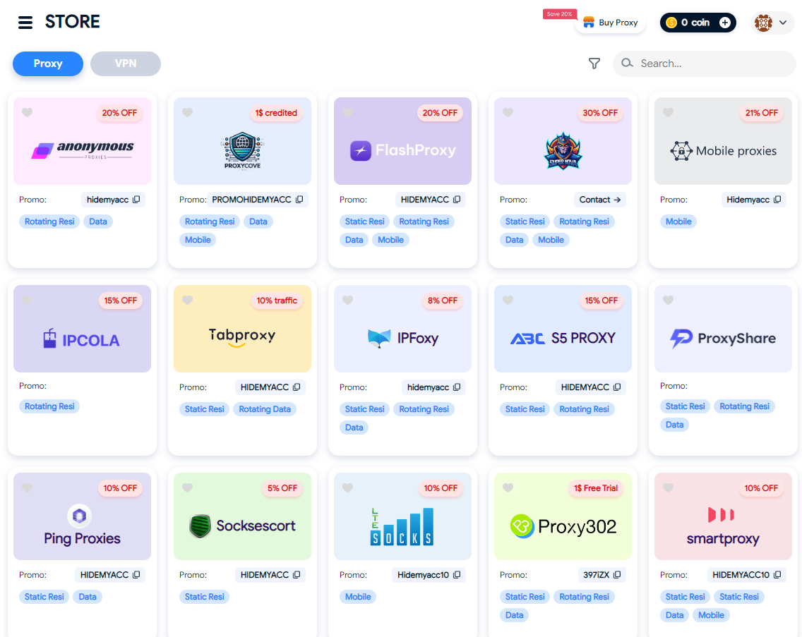Favorite the ProxyCove card
The height and width of the screenshot is (637, 802).
(x=187, y=112)
